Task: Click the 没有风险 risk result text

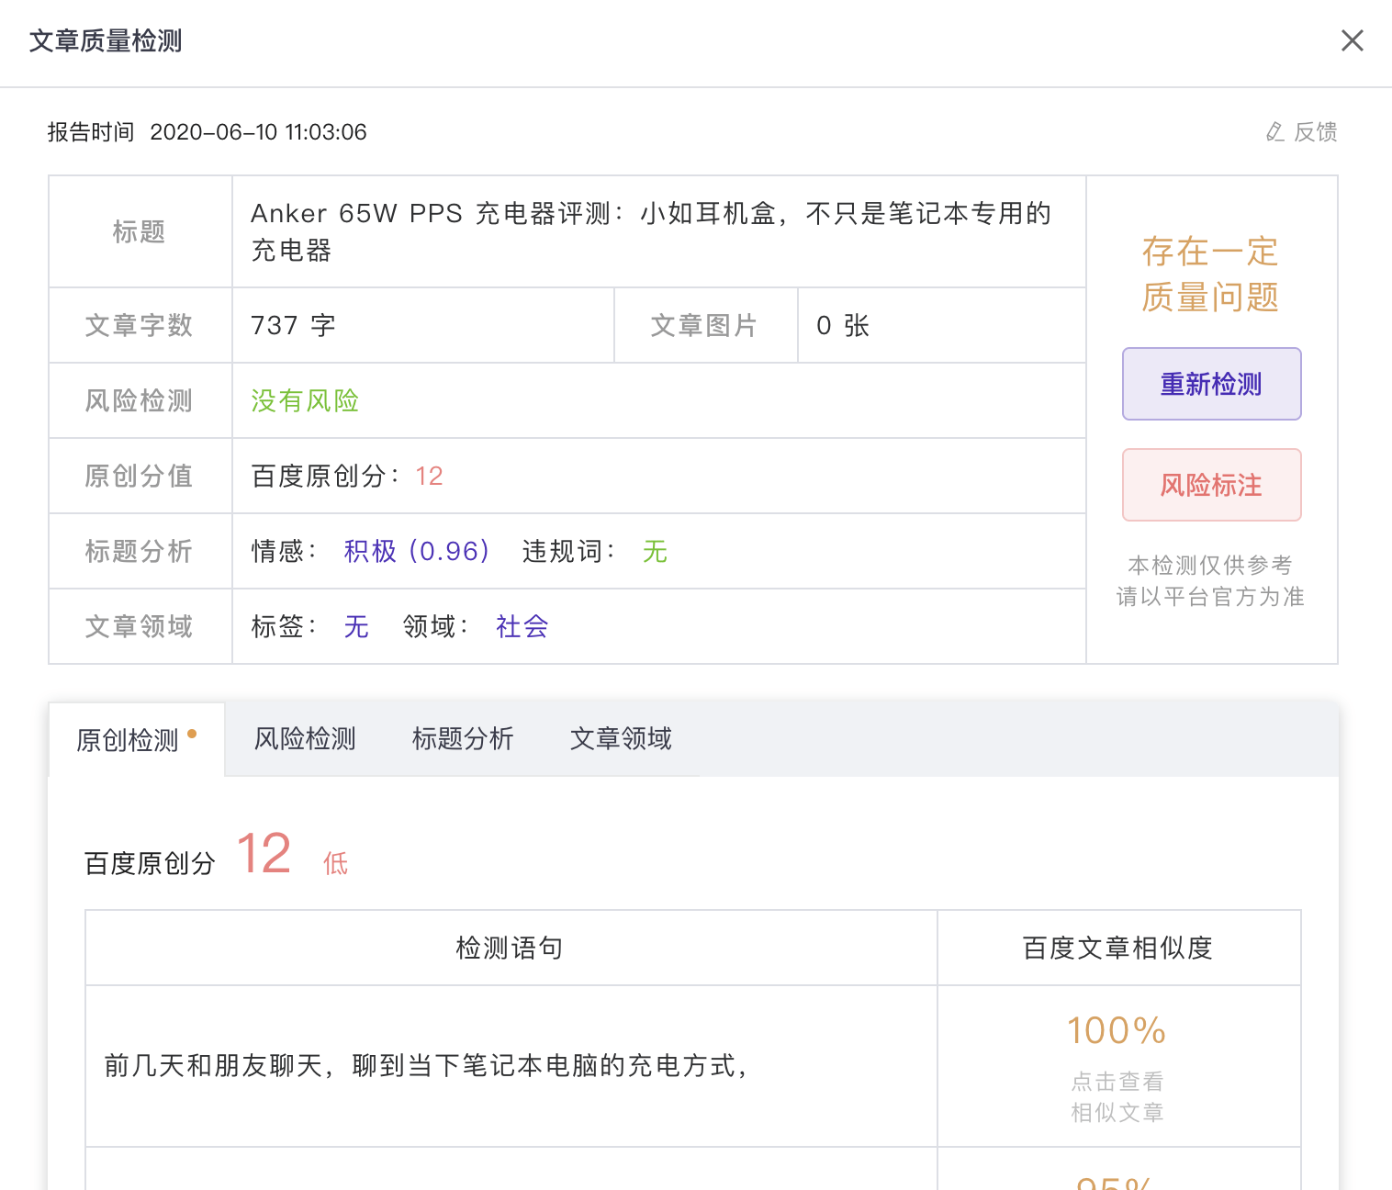Action: coord(304,400)
